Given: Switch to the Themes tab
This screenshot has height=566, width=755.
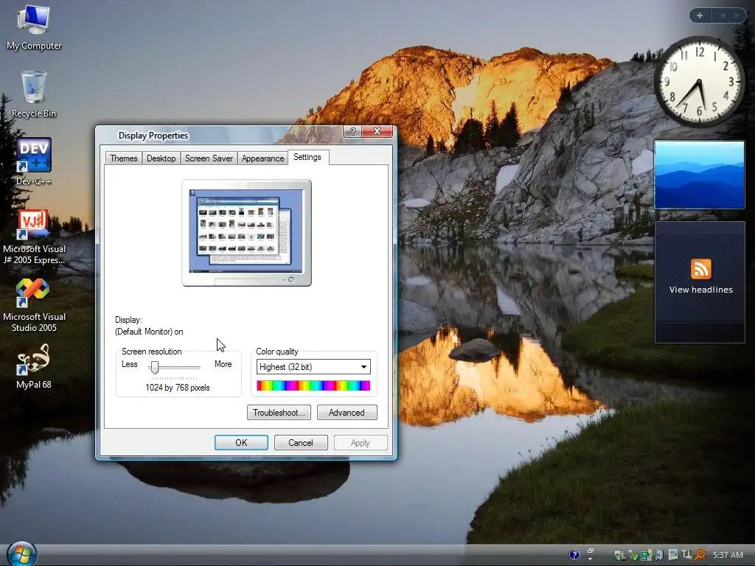Looking at the screenshot, I should (124, 158).
